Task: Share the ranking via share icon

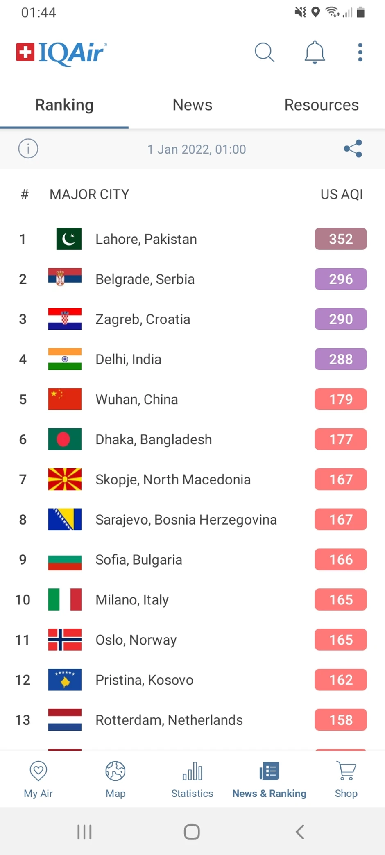Action: [x=353, y=149]
